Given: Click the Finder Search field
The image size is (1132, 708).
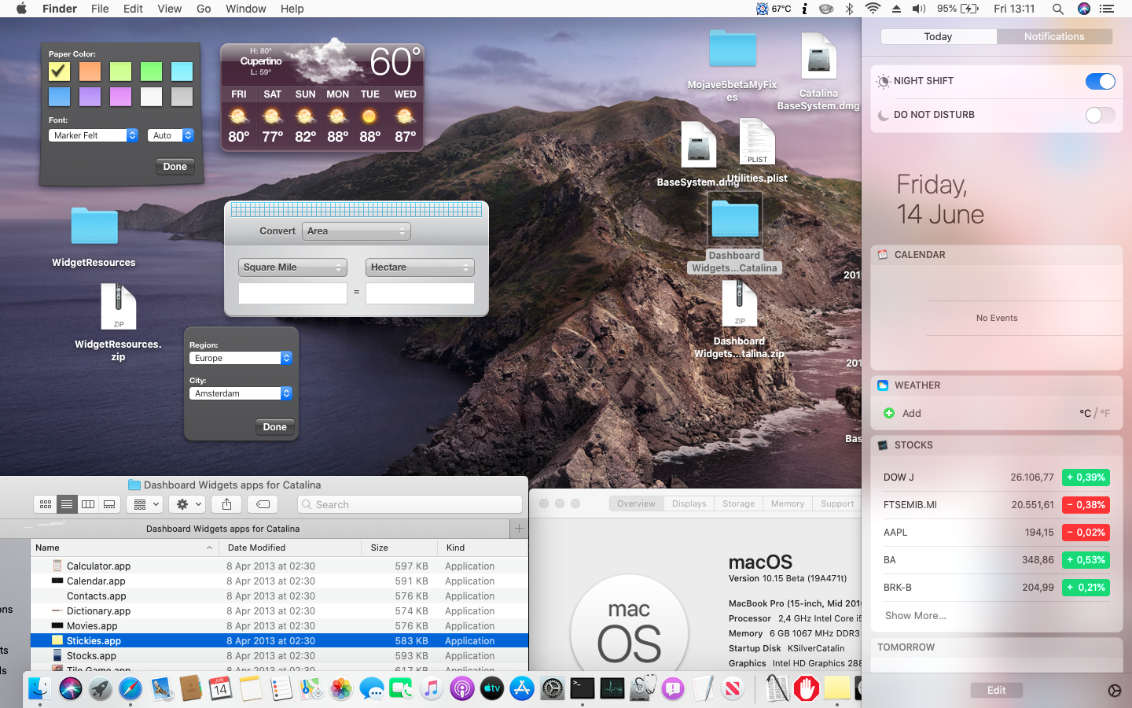Looking at the screenshot, I should coord(410,504).
